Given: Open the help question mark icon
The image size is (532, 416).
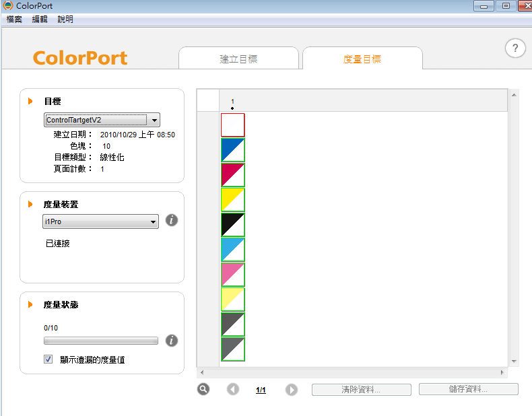Looking at the screenshot, I should (515, 48).
